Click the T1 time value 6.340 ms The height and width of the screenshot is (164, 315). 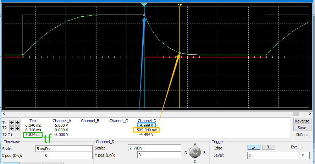tap(33, 125)
